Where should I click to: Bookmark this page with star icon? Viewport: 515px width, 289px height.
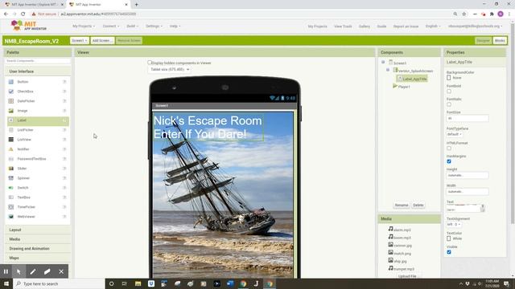pos(464,14)
